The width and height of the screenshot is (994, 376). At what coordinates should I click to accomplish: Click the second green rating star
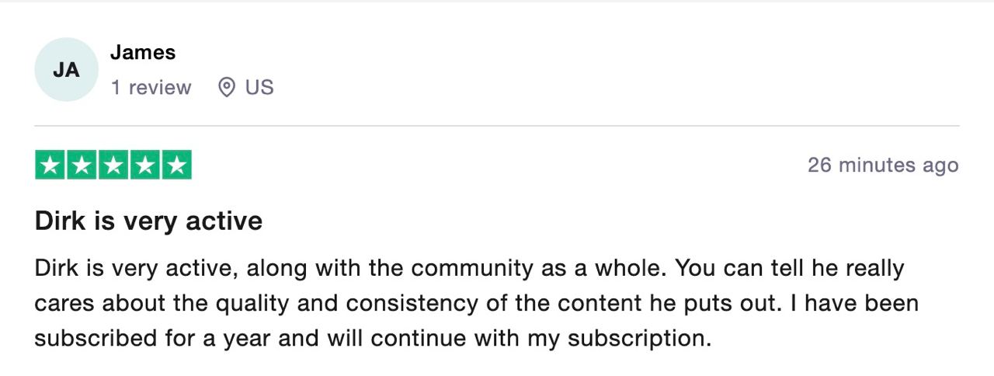pyautogui.click(x=82, y=165)
